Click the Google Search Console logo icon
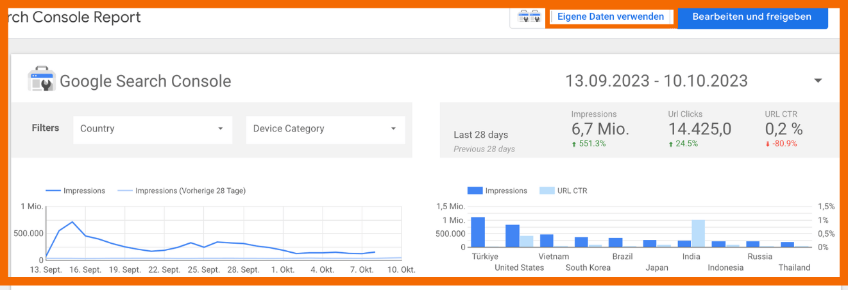 [x=42, y=81]
